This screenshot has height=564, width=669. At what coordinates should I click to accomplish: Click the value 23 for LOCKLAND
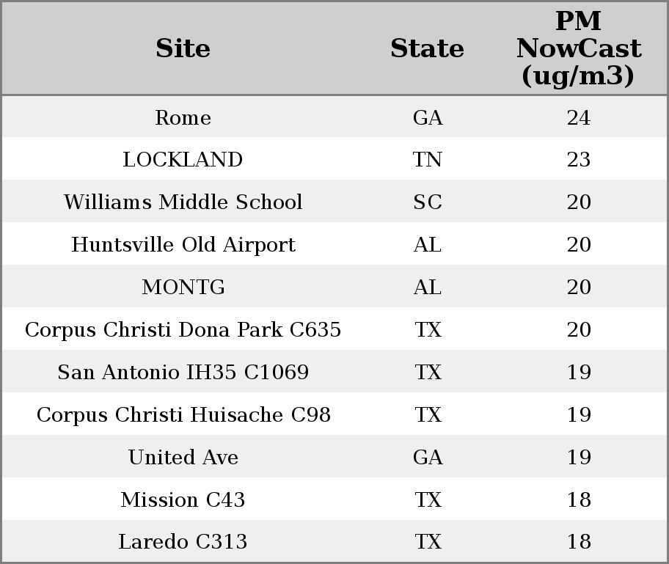coord(579,160)
